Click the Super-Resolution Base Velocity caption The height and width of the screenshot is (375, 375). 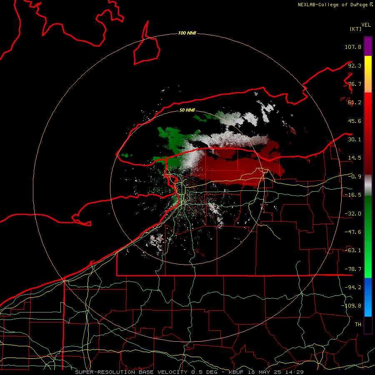point(189,372)
